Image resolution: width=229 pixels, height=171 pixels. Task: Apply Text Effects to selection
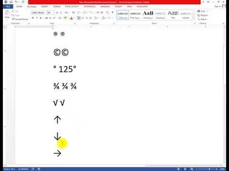click(60, 18)
